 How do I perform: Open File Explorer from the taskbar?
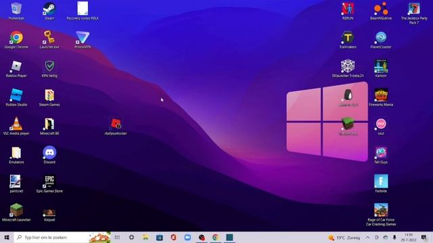click(x=145, y=237)
